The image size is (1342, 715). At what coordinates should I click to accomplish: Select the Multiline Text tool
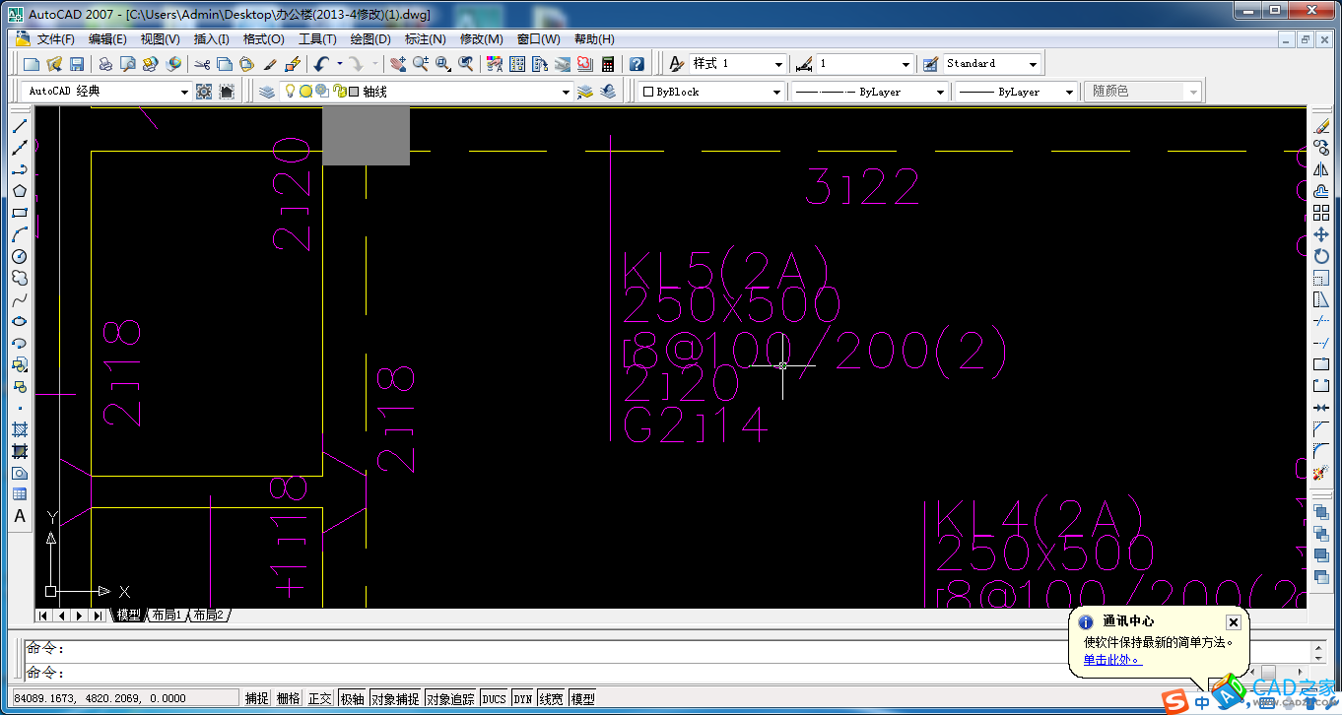coord(20,516)
